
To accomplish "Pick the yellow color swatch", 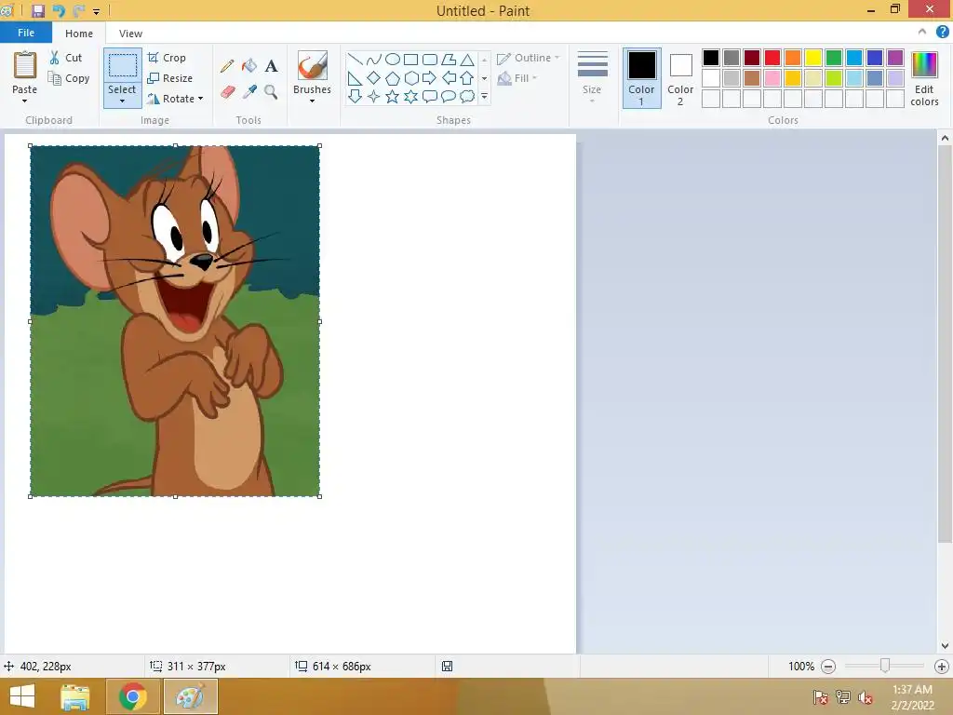I will (x=813, y=58).
